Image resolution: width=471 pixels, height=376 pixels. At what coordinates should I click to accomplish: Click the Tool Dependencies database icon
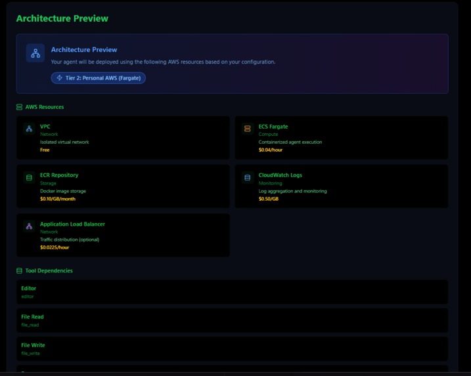click(x=19, y=270)
